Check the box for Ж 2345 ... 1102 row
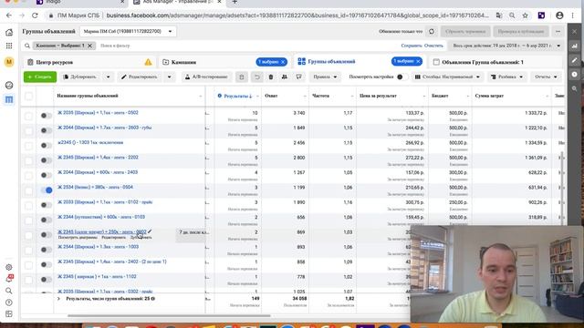 28,280
